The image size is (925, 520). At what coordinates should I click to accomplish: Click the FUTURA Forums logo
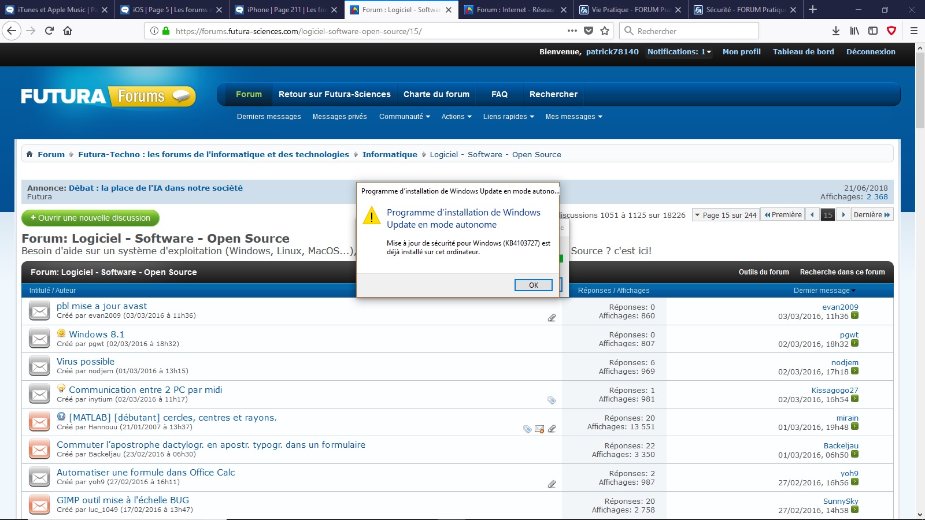tap(108, 96)
